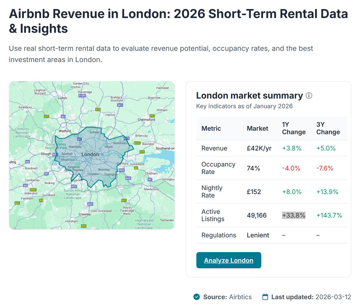Click Key indicators as of January 2026

click(244, 106)
